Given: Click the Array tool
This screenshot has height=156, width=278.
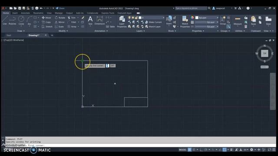Looking at the screenshot, I should 72,26.
